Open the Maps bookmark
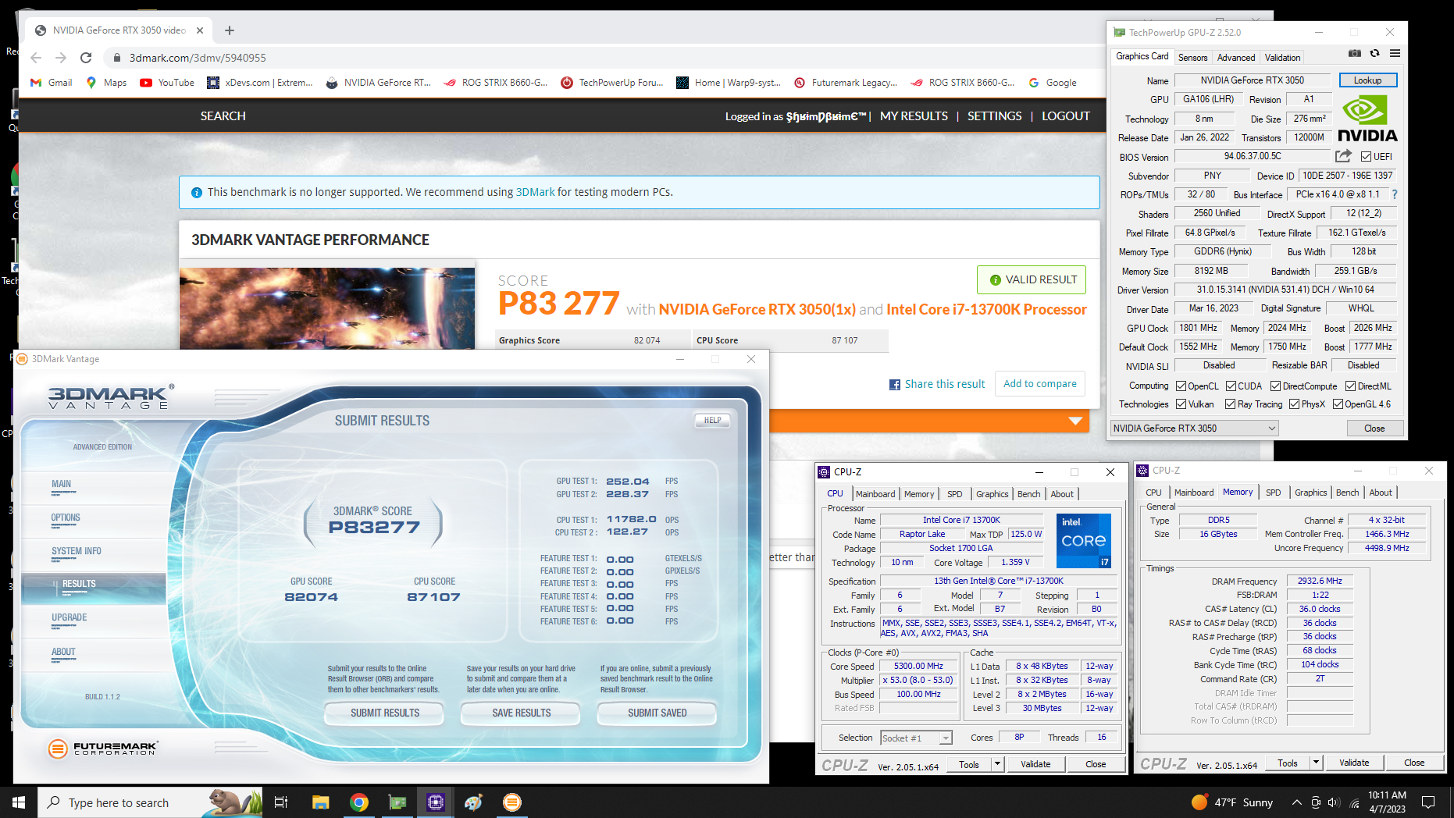Screen dimensions: 1454x818 106,83
